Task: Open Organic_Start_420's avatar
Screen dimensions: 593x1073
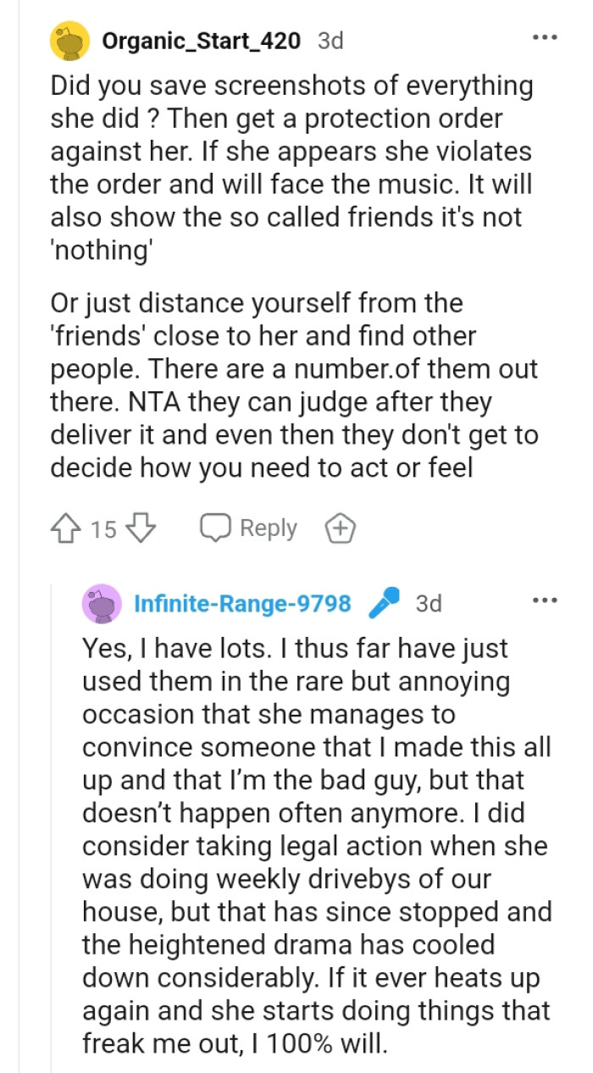Action: 70,41
